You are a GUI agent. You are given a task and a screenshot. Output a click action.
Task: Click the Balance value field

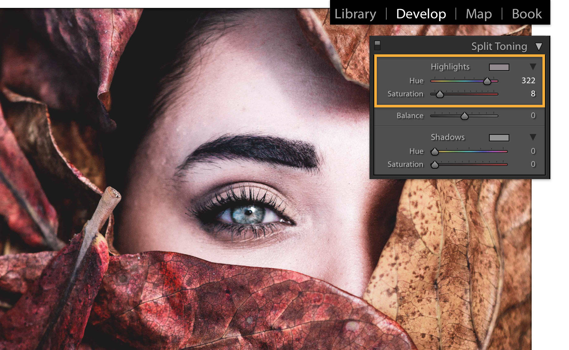[x=533, y=116]
